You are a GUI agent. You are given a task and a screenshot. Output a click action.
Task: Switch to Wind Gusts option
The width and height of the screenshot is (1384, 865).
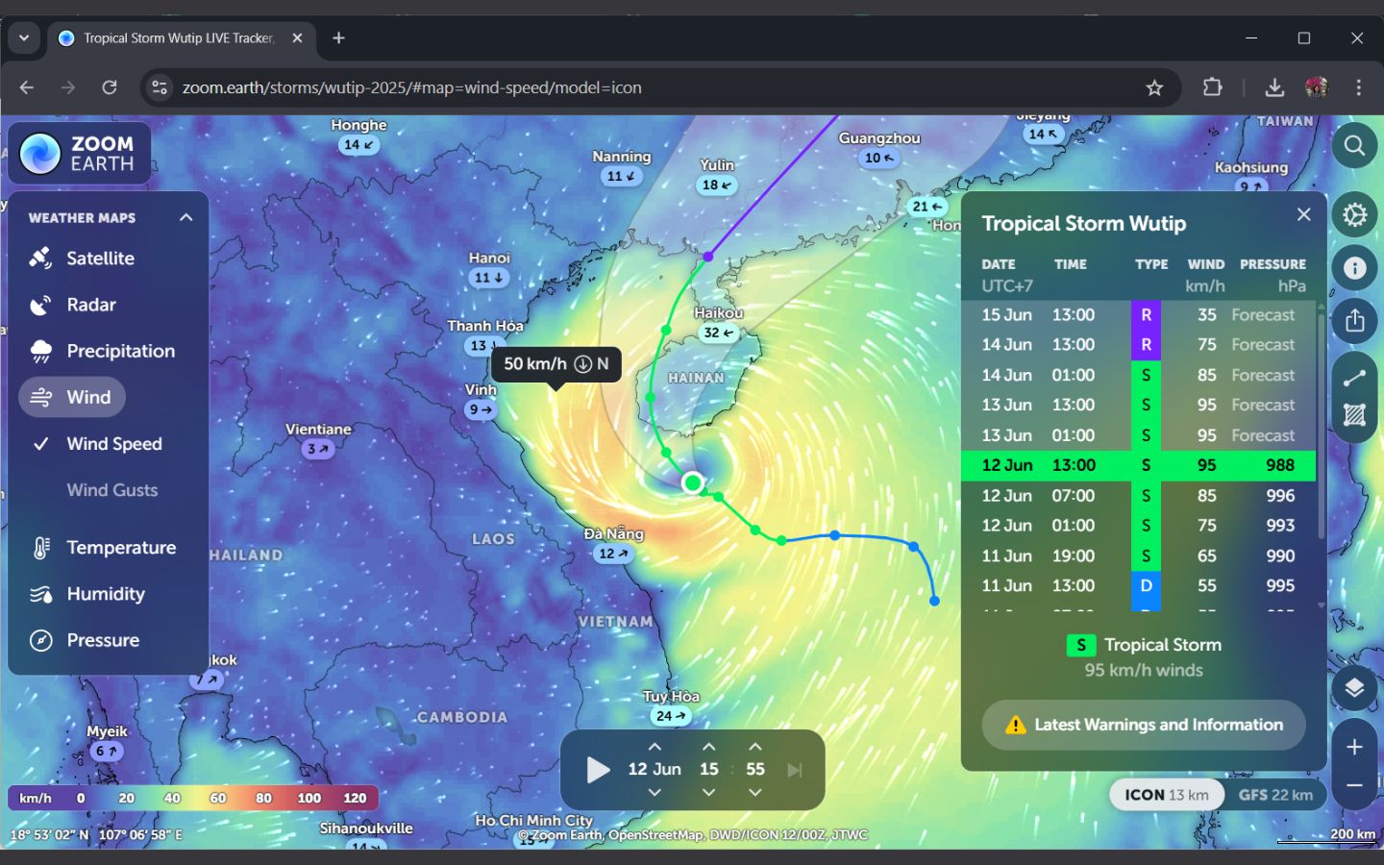point(111,490)
